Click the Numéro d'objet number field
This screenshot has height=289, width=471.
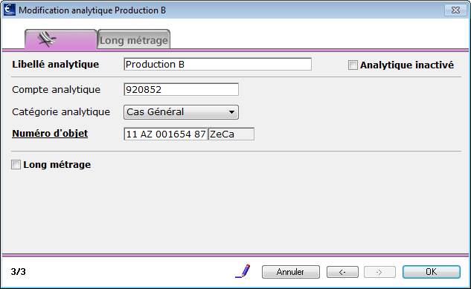pyautogui.click(x=165, y=134)
